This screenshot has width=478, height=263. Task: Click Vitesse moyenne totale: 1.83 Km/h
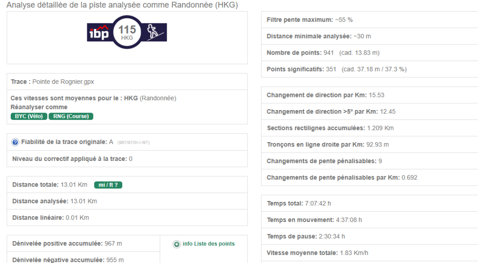click(317, 253)
